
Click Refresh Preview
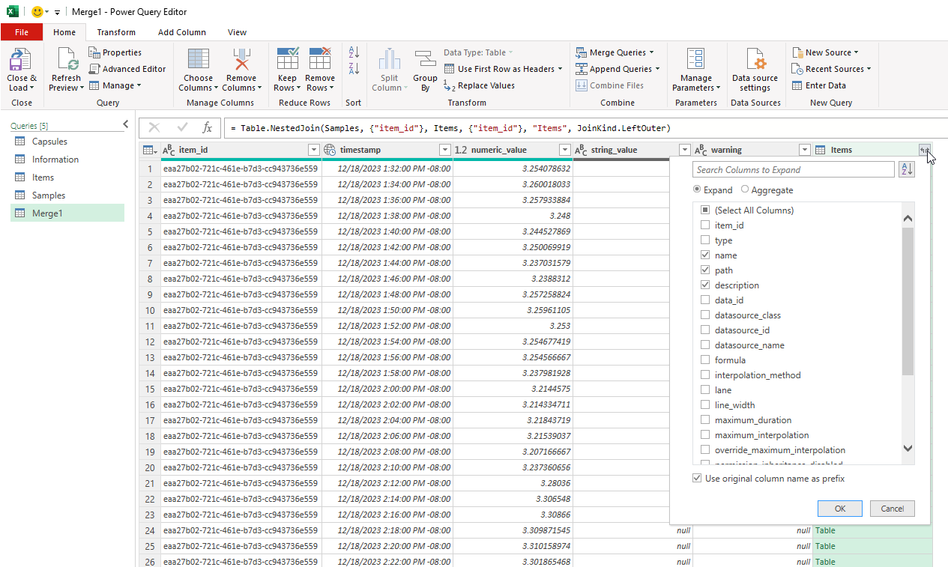66,68
